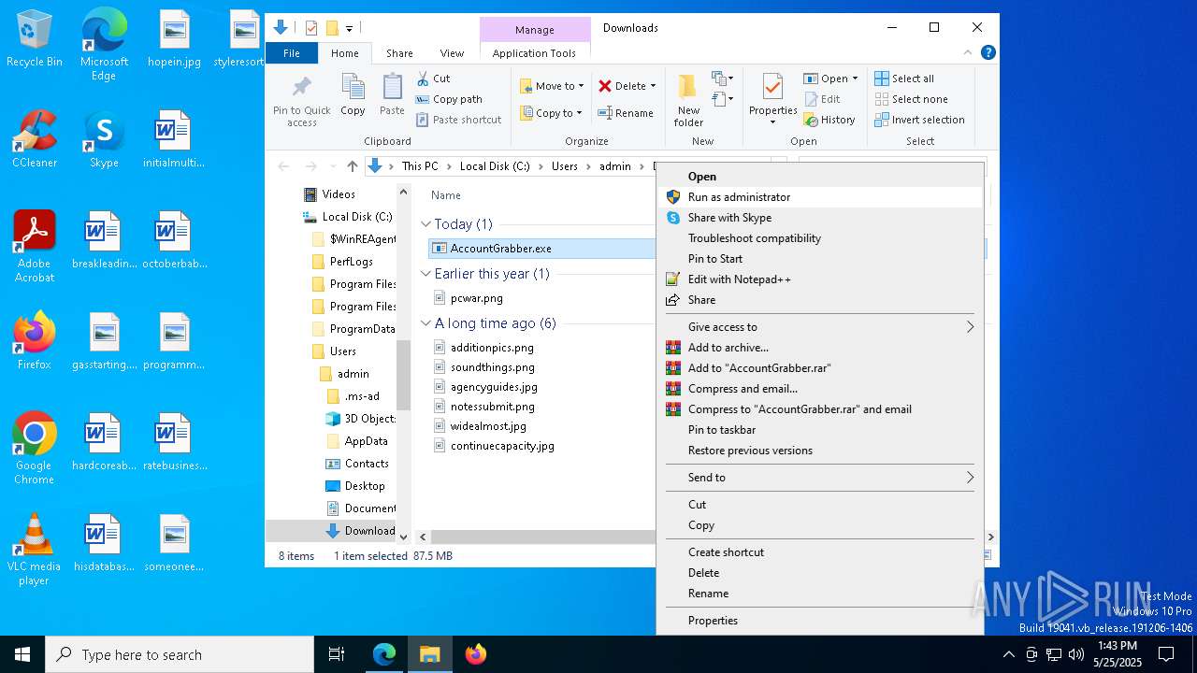Click Local Disk (C:) in address bar
The image size is (1197, 673).
(495, 166)
